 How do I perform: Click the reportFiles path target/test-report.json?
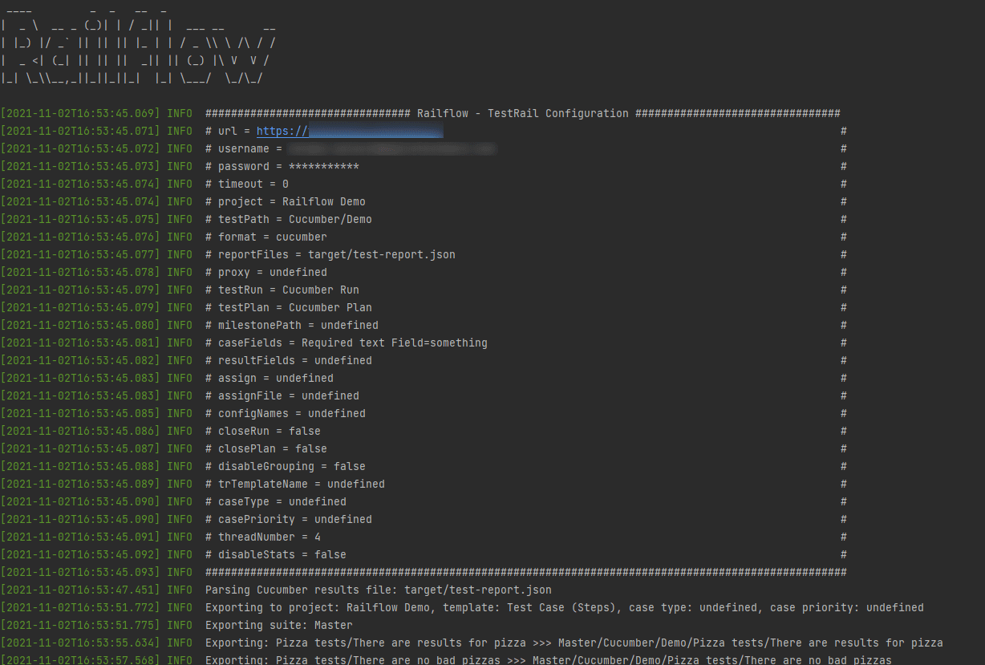click(370, 254)
